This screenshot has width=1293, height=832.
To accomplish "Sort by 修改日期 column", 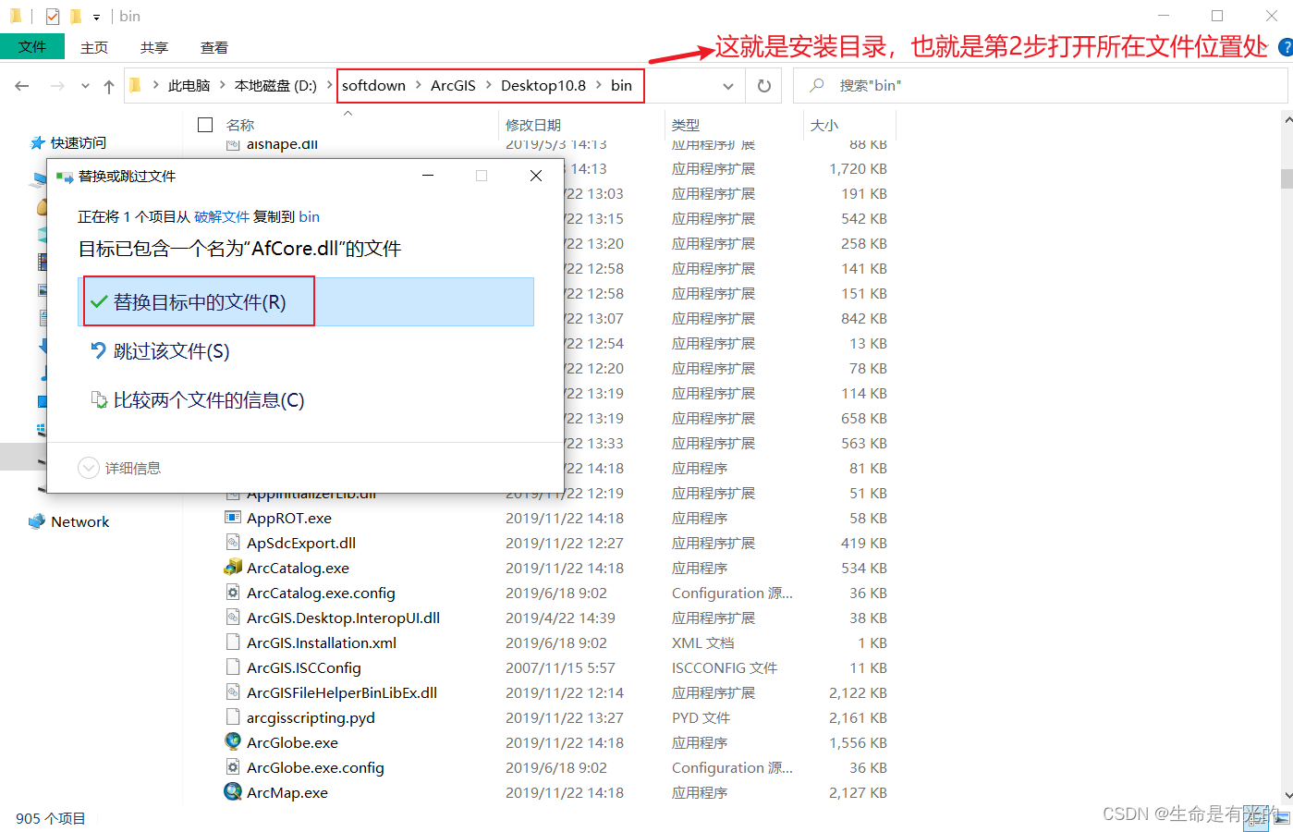I will (x=533, y=125).
